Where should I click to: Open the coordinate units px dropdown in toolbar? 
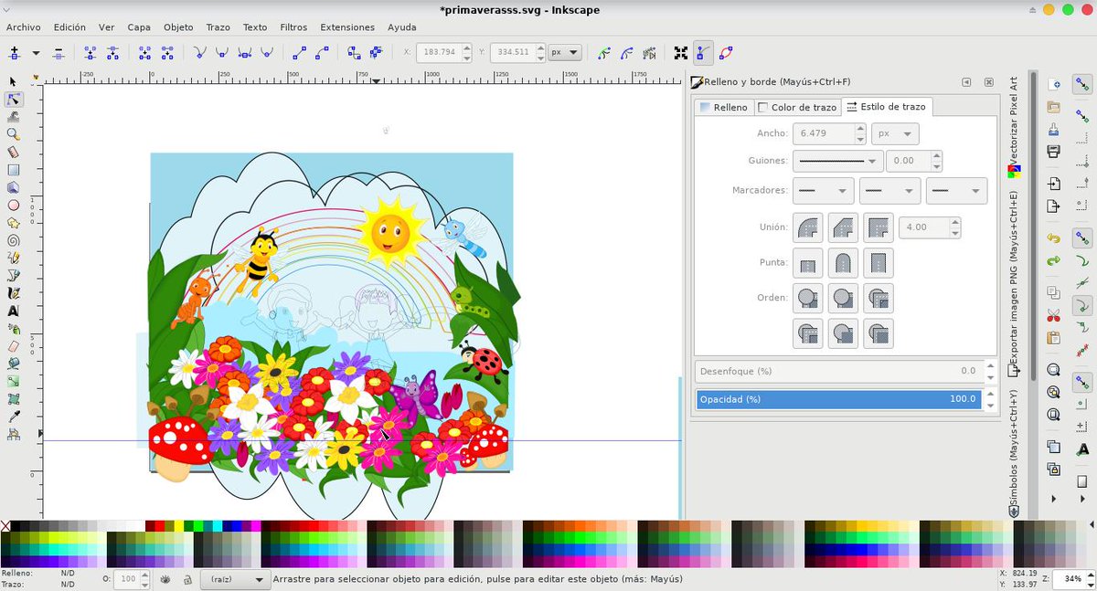click(x=567, y=52)
